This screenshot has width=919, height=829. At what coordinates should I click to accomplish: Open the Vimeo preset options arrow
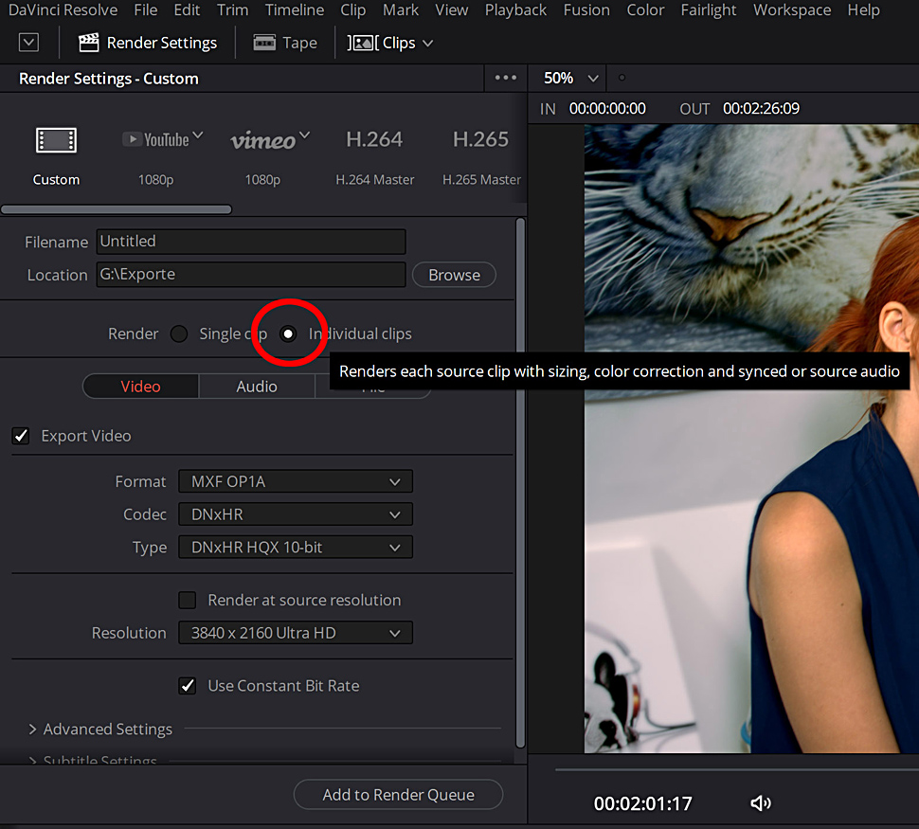304,135
